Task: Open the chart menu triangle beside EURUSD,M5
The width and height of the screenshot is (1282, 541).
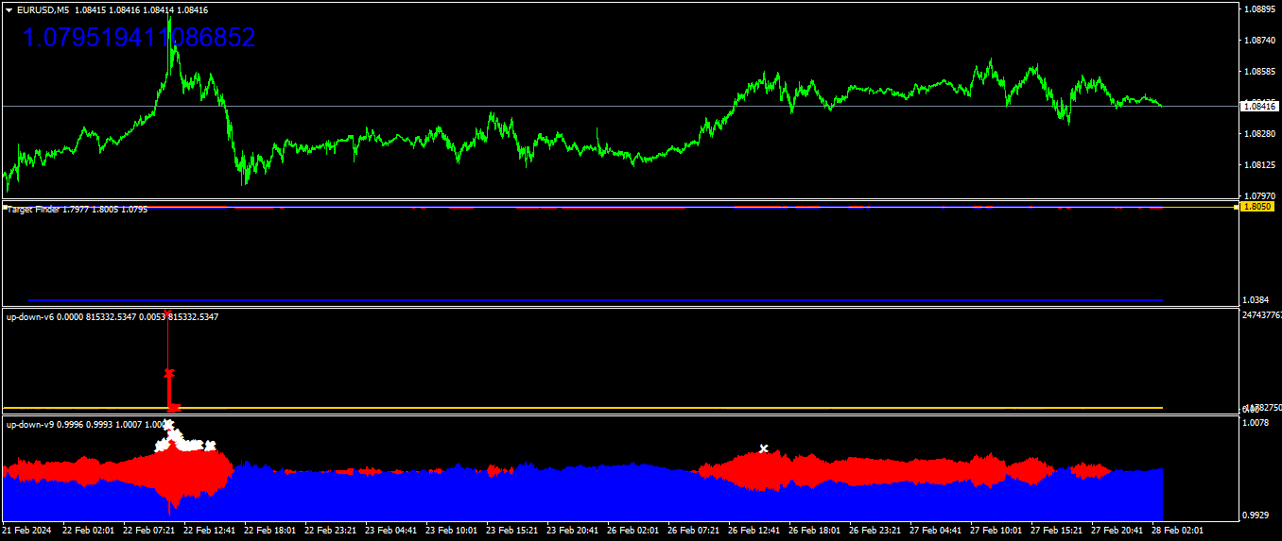Action: 9,9
